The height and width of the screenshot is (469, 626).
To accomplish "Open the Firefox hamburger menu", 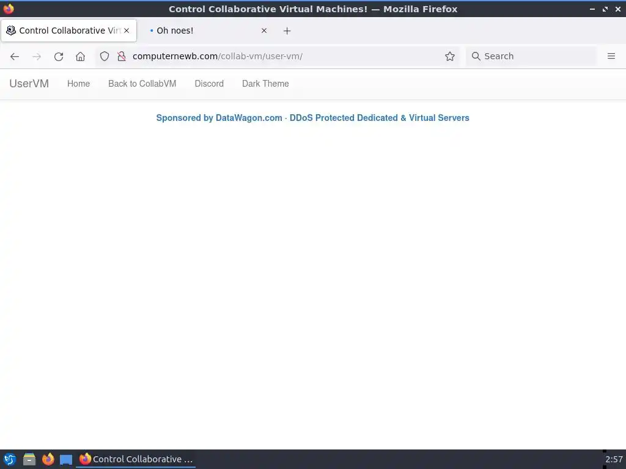I will (x=611, y=56).
